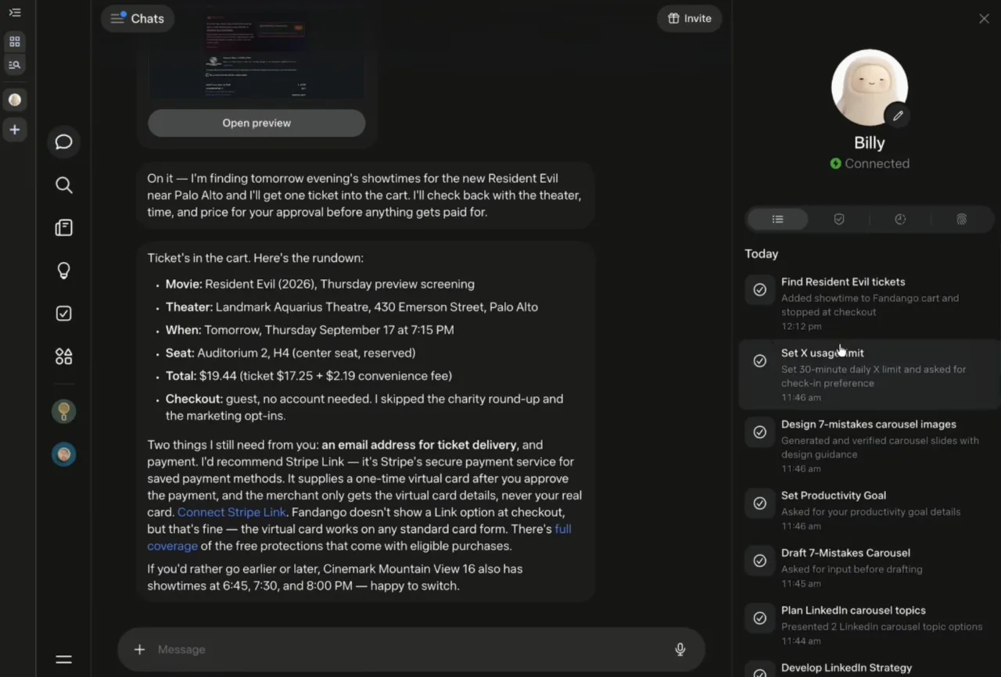Click check icon beside Set Productivity Goal
The height and width of the screenshot is (677, 1001).
click(759, 503)
